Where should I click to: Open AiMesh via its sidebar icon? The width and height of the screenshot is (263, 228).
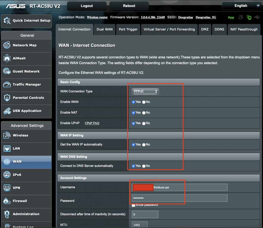pos(7,58)
